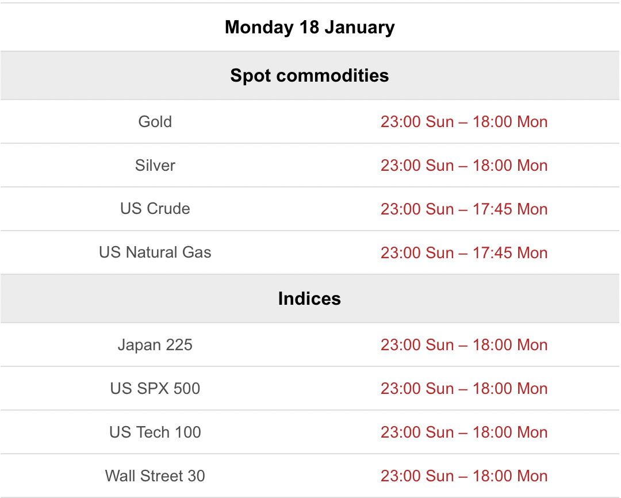The height and width of the screenshot is (498, 621).
Task: Click Wall Street 30 trading hours
Action: tap(463, 476)
